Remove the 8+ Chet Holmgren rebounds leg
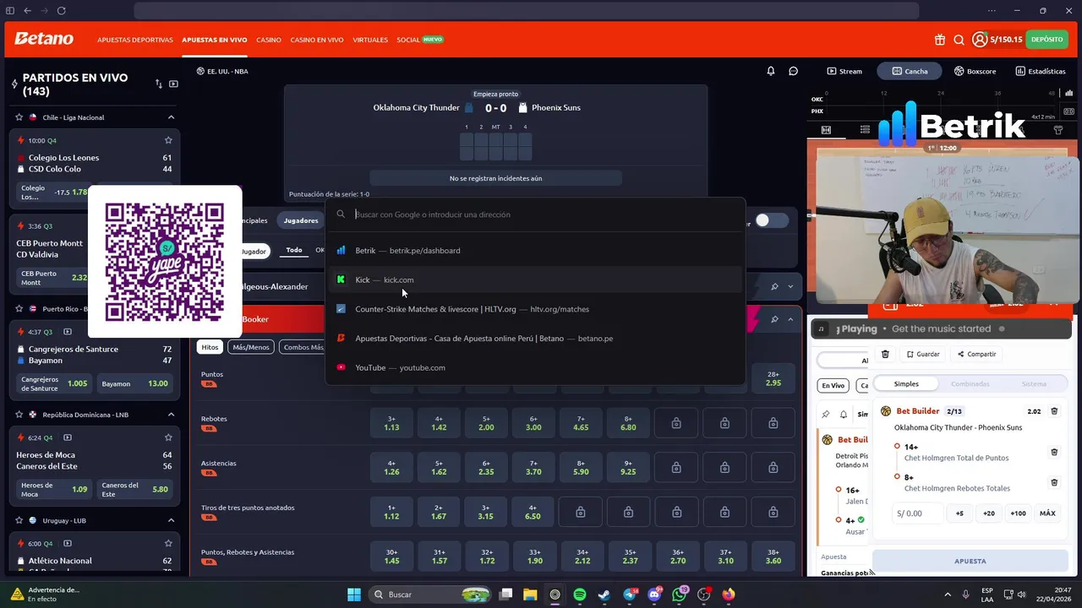This screenshot has width=1082, height=608. (x=1054, y=482)
